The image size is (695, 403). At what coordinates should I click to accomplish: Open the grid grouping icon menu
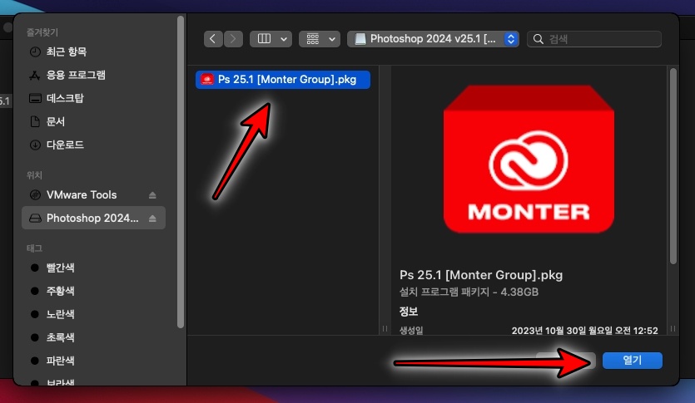[x=313, y=39]
